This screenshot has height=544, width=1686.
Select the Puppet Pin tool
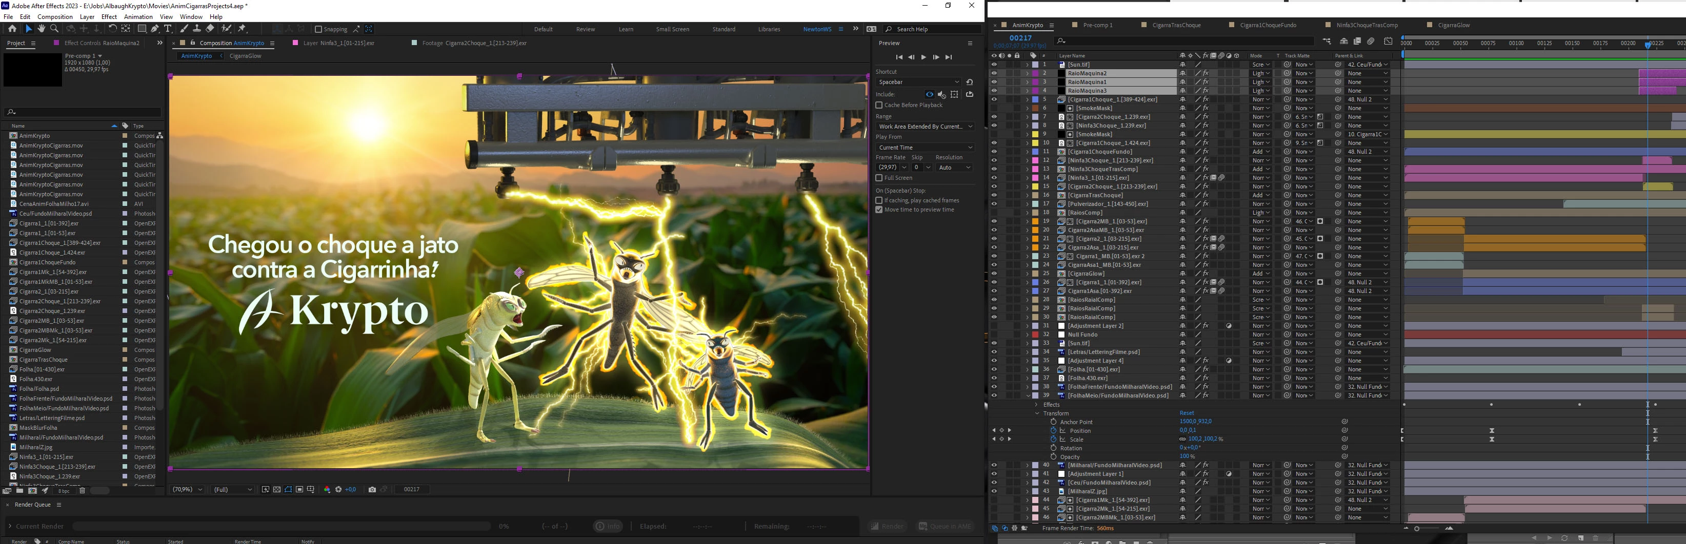[242, 29]
